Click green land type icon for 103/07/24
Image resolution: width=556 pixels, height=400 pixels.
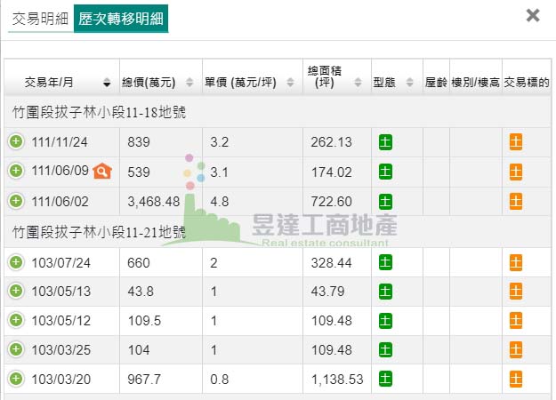click(385, 262)
